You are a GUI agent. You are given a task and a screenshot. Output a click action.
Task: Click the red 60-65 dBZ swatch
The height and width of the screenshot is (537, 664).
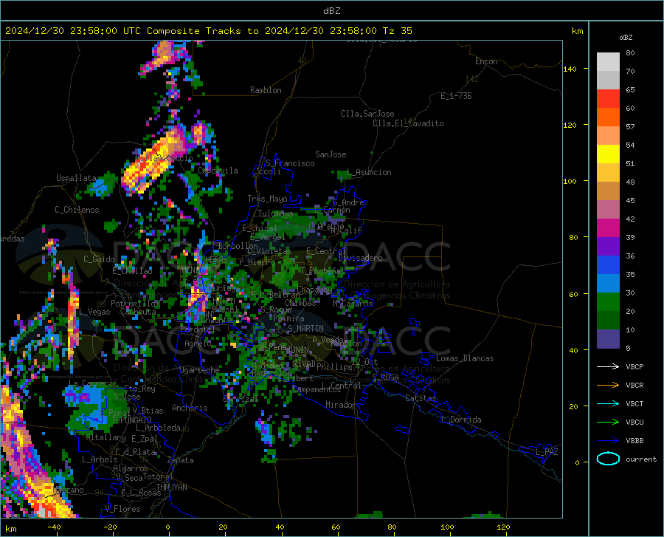pos(608,99)
